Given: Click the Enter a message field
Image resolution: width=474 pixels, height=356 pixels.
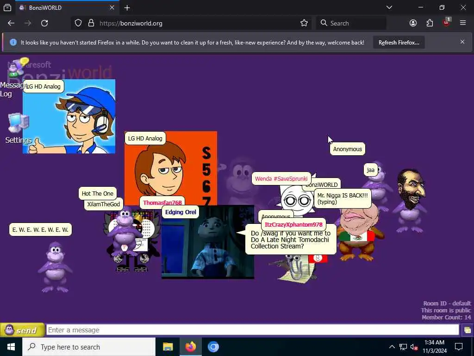Looking at the screenshot, I should point(252,330).
